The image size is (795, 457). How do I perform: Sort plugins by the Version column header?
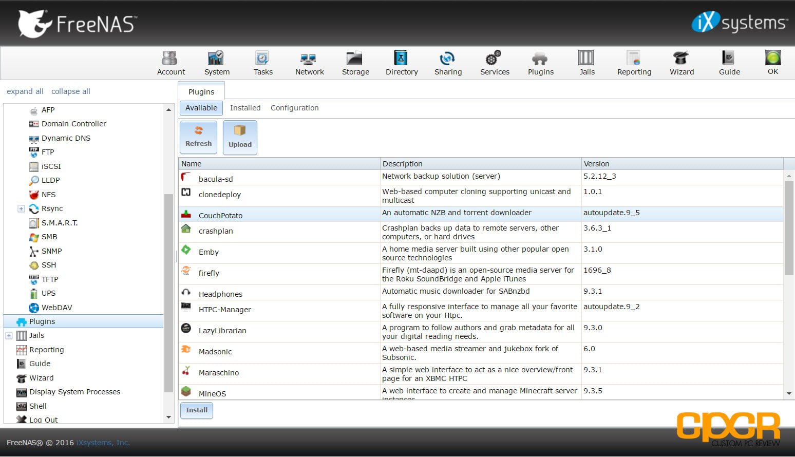[x=683, y=164]
